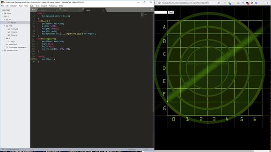Open the Tab Size status menu
The image size is (271, 152).
[132, 149]
